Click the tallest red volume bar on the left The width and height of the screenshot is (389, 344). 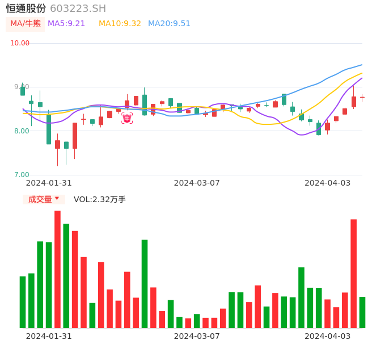(x=57, y=269)
